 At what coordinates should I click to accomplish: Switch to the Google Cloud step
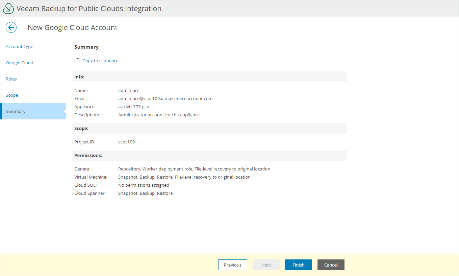(x=20, y=63)
